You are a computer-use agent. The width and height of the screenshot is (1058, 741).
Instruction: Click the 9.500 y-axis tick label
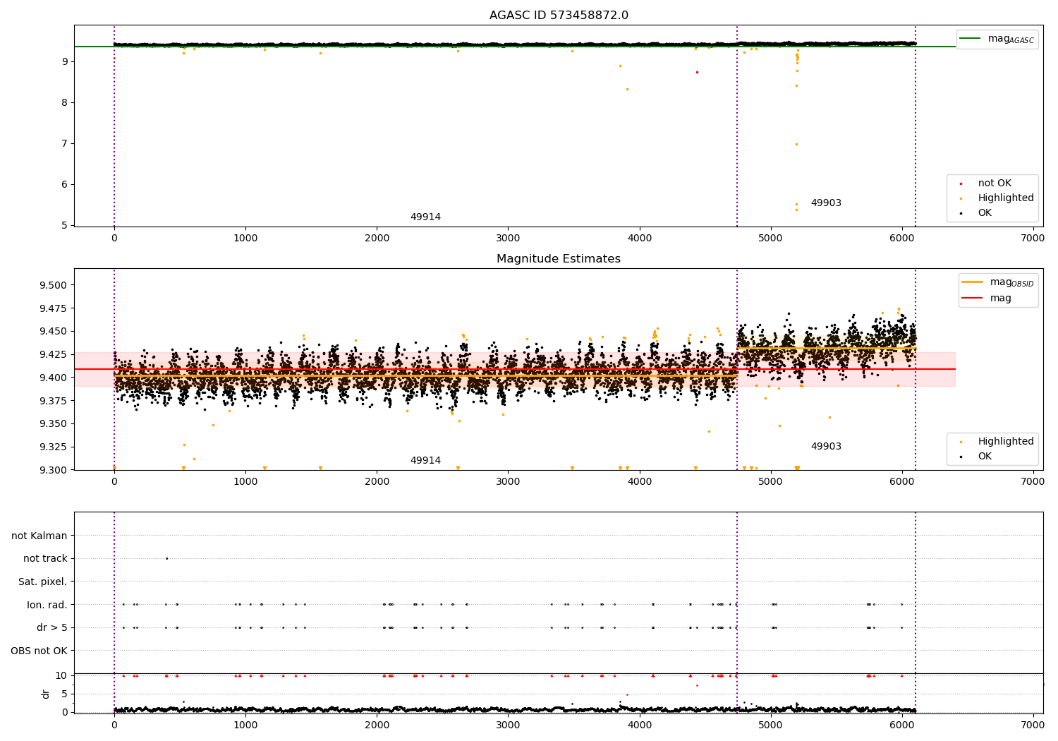point(54,285)
